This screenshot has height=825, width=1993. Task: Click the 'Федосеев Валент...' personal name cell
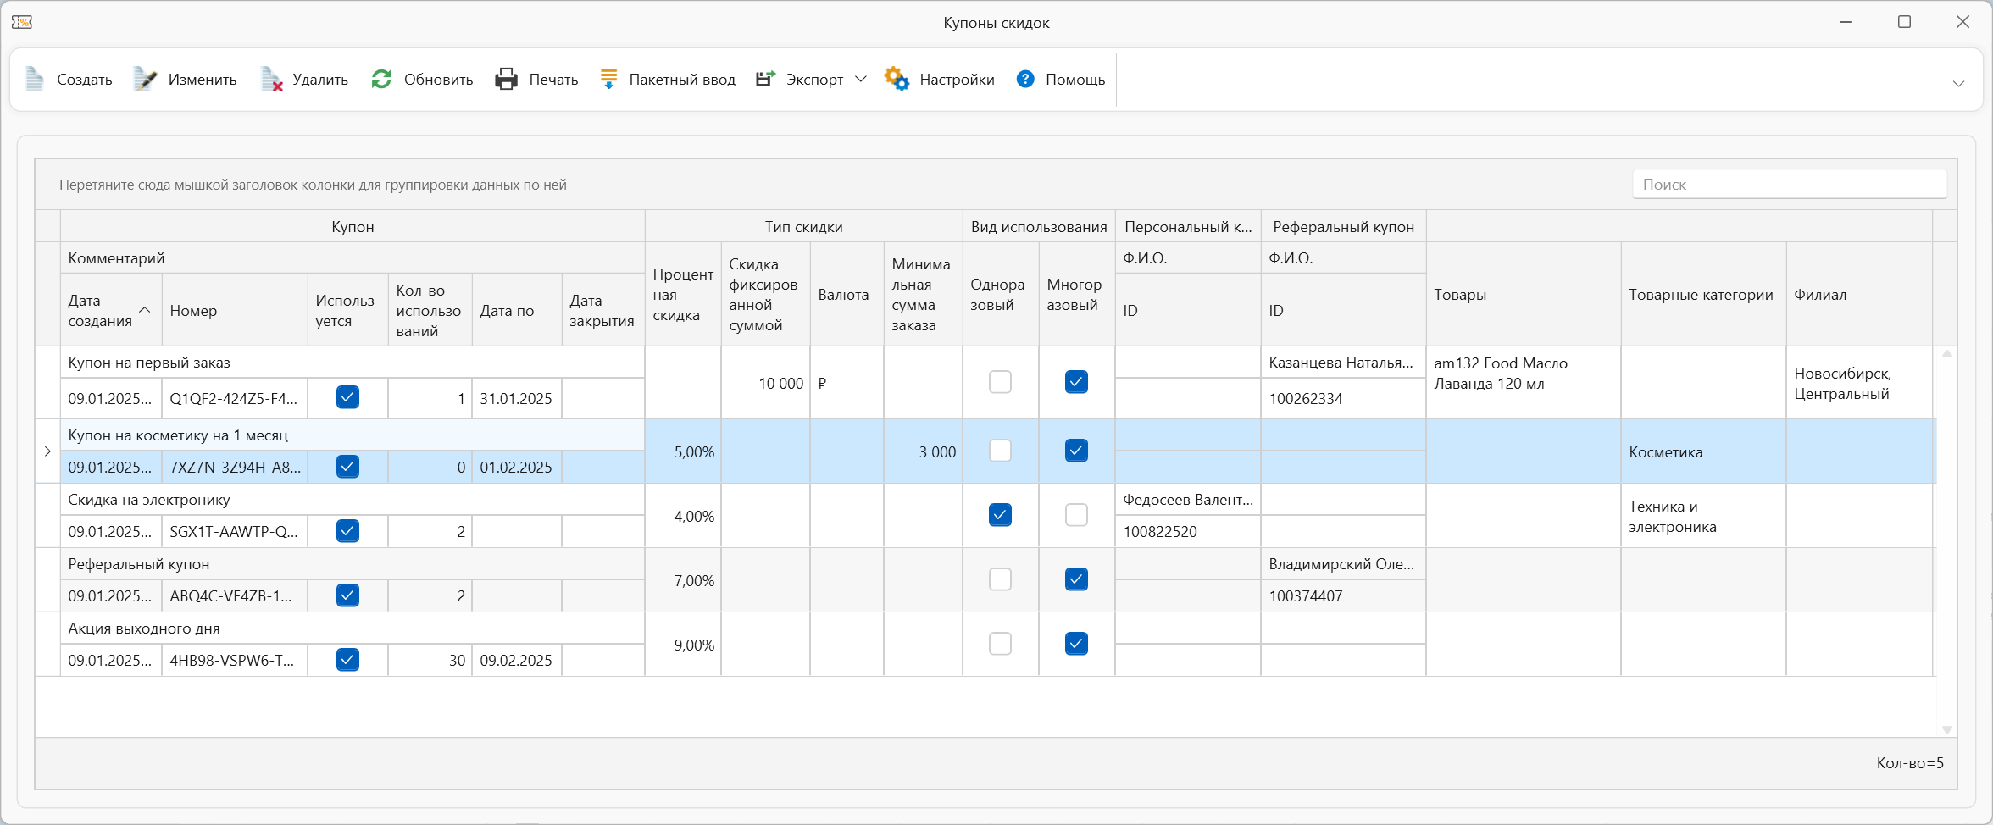(x=1188, y=500)
